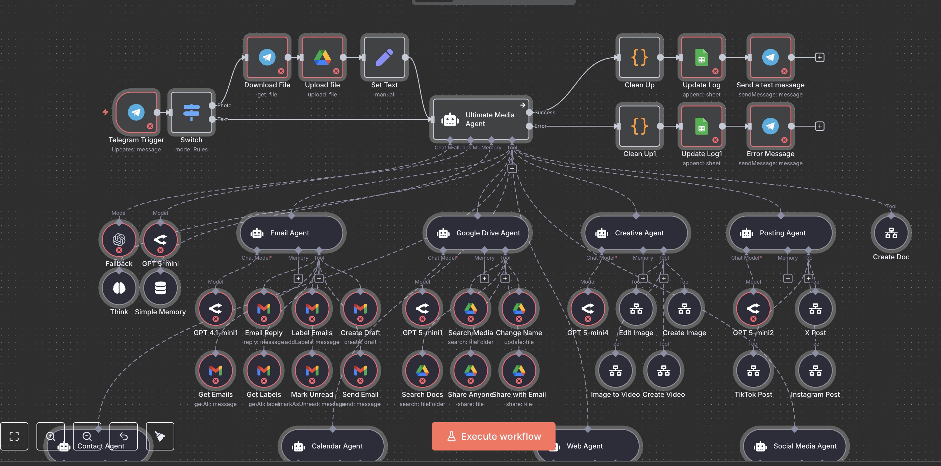The image size is (941, 466).
Task: Open the Set Text edit node
Action: 384,57
